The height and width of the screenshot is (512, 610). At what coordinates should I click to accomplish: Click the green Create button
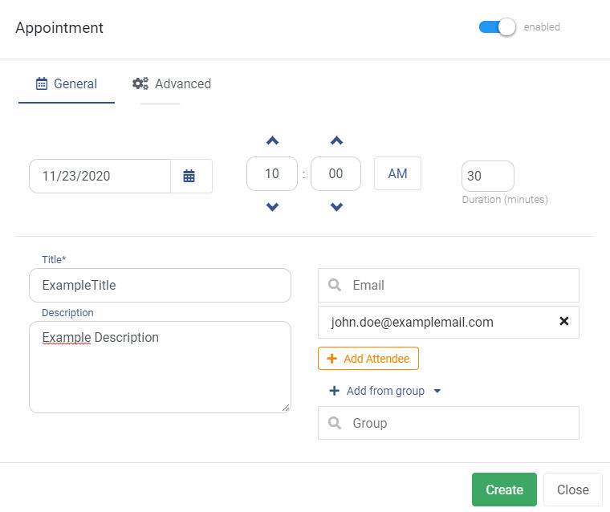click(504, 490)
